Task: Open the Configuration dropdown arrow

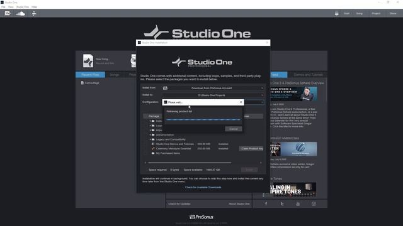Action: click(x=262, y=102)
